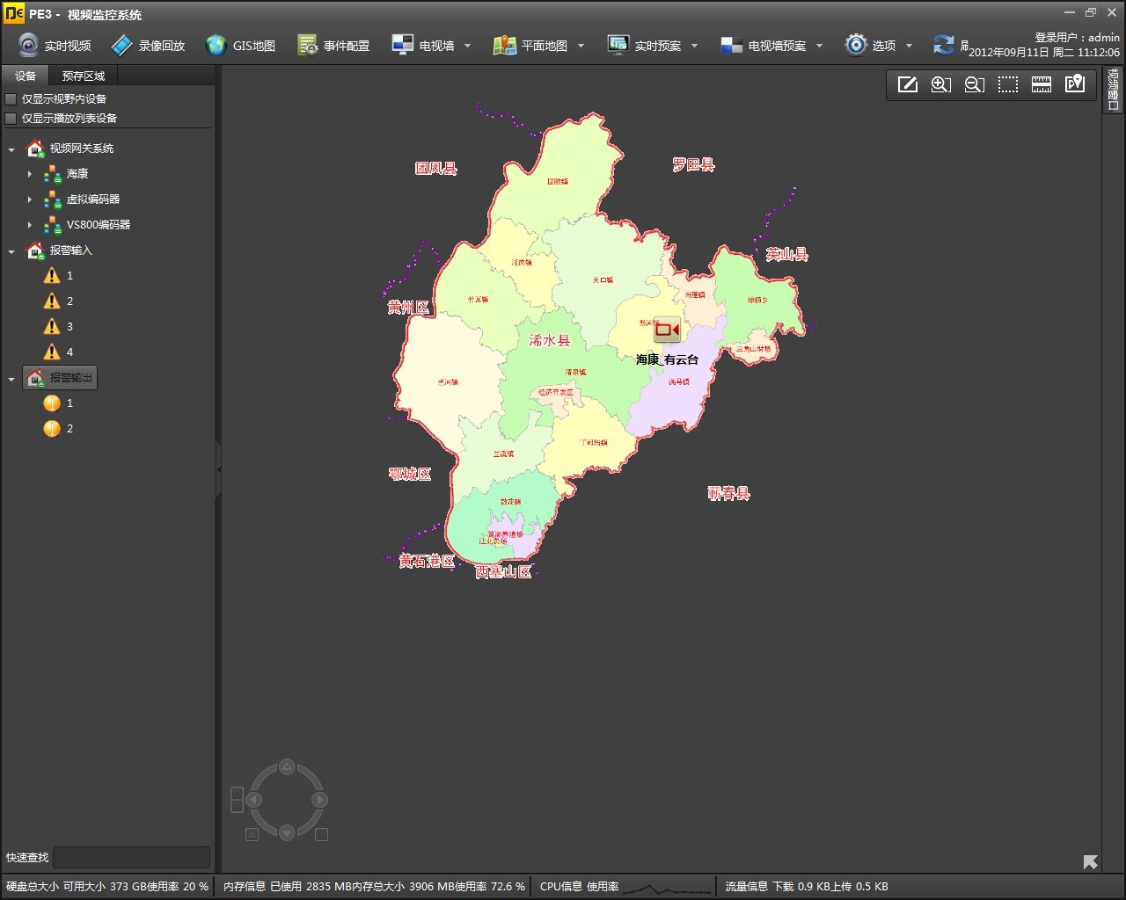Screen dimensions: 1126x900
Task: Click 罗田县 label on the map
Action: click(x=693, y=164)
